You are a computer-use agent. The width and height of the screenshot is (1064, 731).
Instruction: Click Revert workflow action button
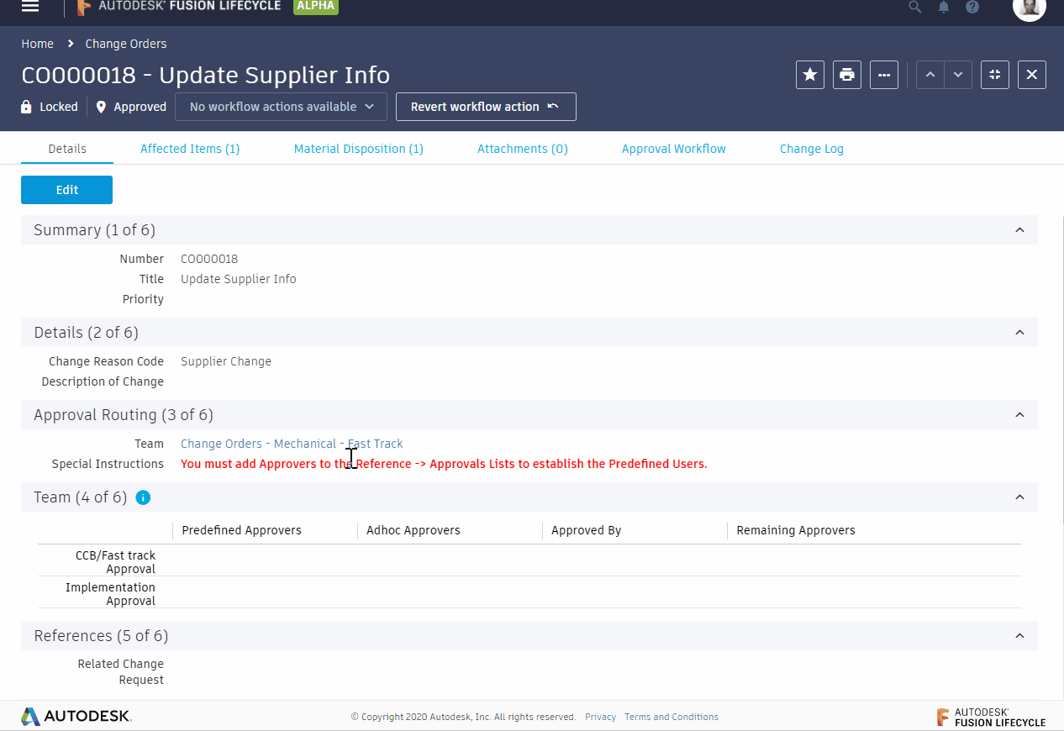click(x=486, y=107)
